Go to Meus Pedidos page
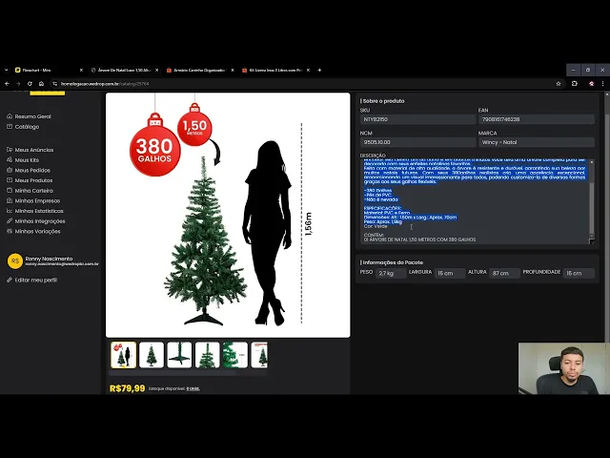 32,170
